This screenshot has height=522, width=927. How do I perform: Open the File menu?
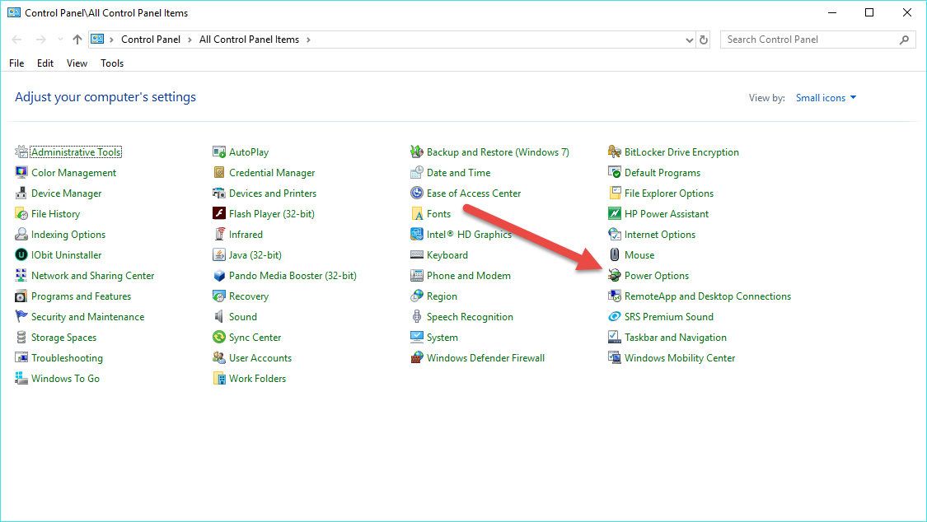pos(16,63)
